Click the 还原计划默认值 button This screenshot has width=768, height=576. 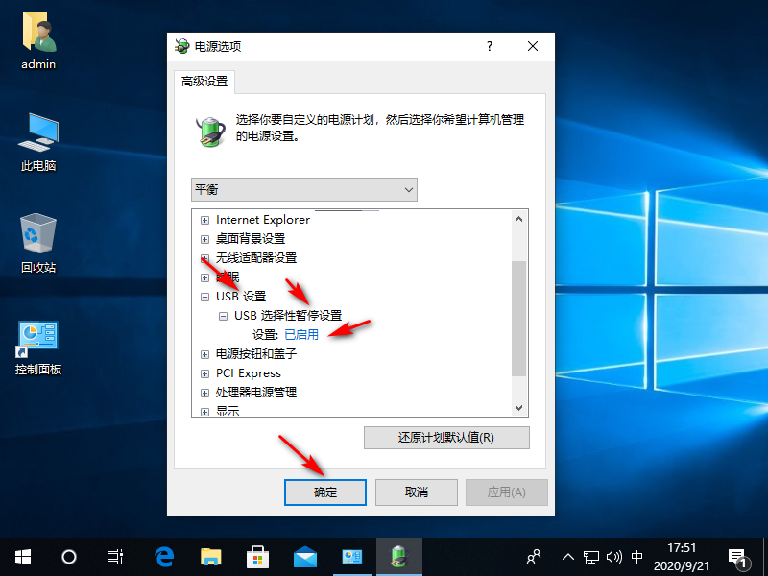point(446,438)
